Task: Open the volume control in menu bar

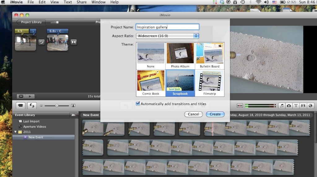Action: pyautogui.click(x=266, y=2)
